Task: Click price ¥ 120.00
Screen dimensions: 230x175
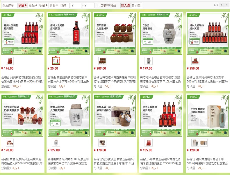Action: coord(193,150)
